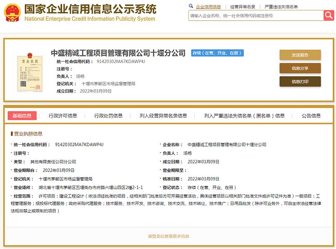Open the 列入严重违法失信名单（黑名单）信息 tab
336x249 pixels.
tap(244, 116)
